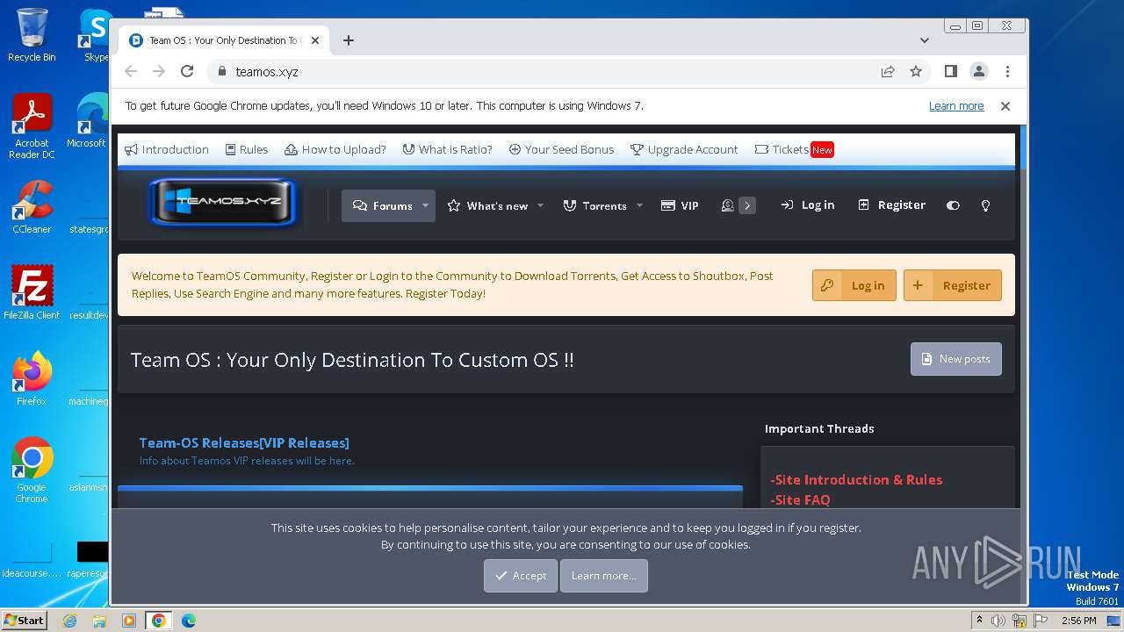Open media player from taskbar
The image size is (1124, 632).
129,621
